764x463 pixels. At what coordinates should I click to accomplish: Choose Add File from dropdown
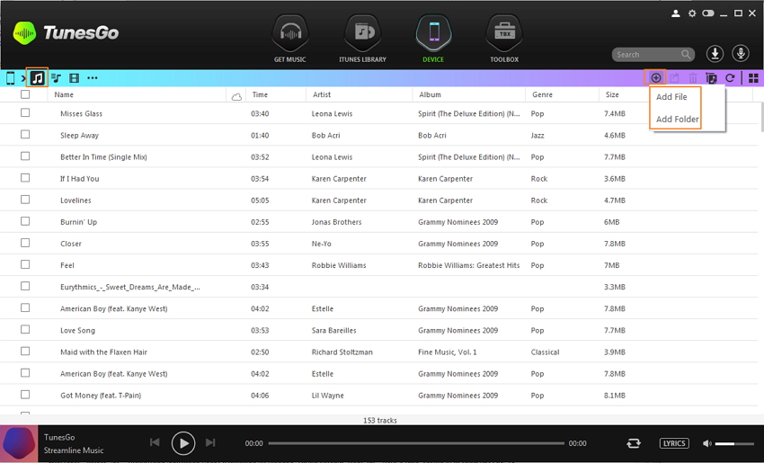pyautogui.click(x=671, y=97)
